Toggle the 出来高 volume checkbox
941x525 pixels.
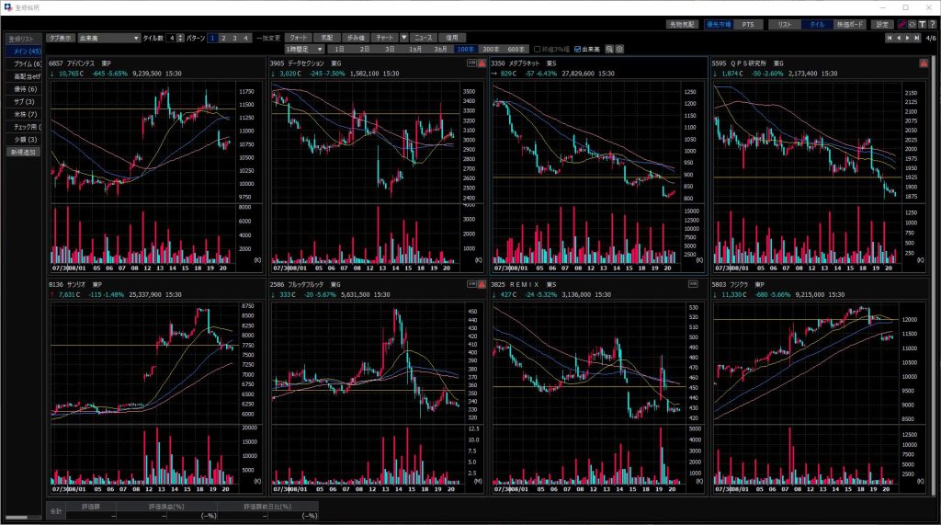click(x=577, y=49)
